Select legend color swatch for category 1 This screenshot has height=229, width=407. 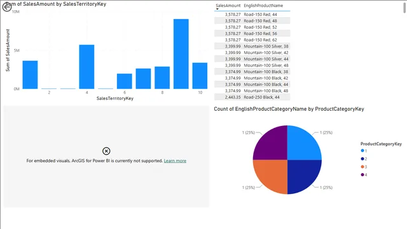tap(362, 151)
